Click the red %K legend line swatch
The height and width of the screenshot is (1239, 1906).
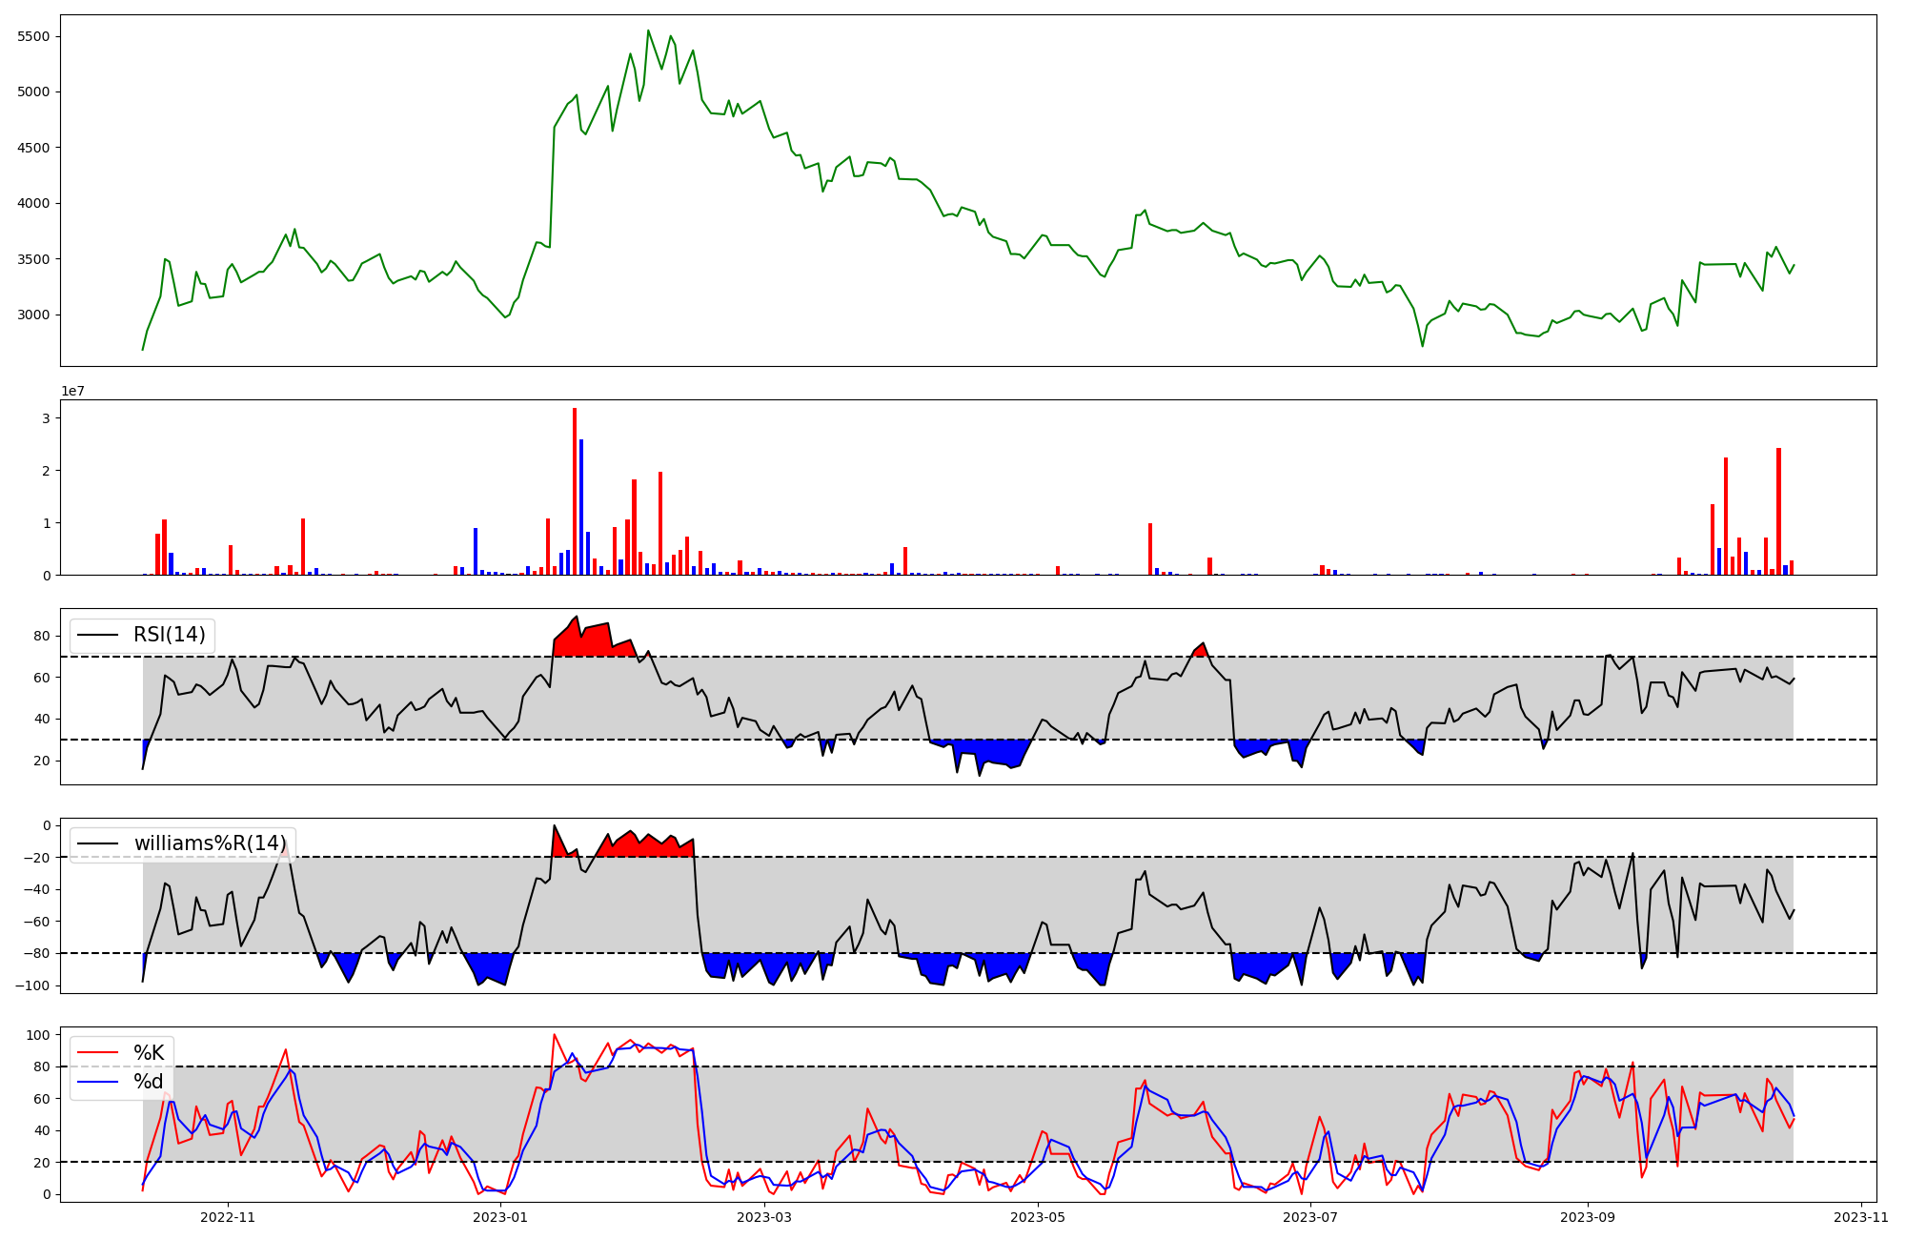[x=98, y=1053]
